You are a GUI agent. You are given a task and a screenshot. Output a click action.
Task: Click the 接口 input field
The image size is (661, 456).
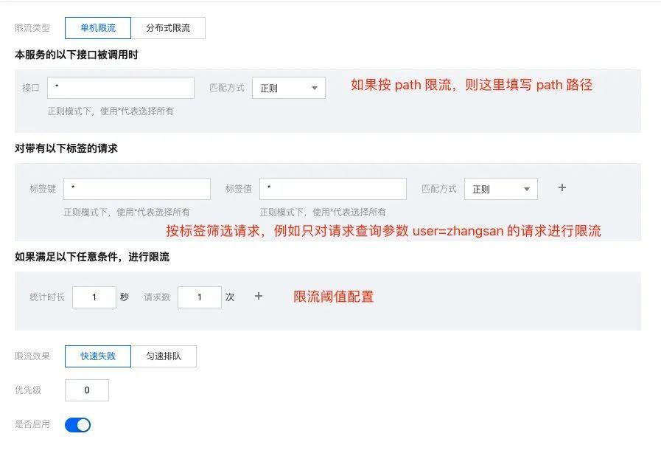pos(121,88)
